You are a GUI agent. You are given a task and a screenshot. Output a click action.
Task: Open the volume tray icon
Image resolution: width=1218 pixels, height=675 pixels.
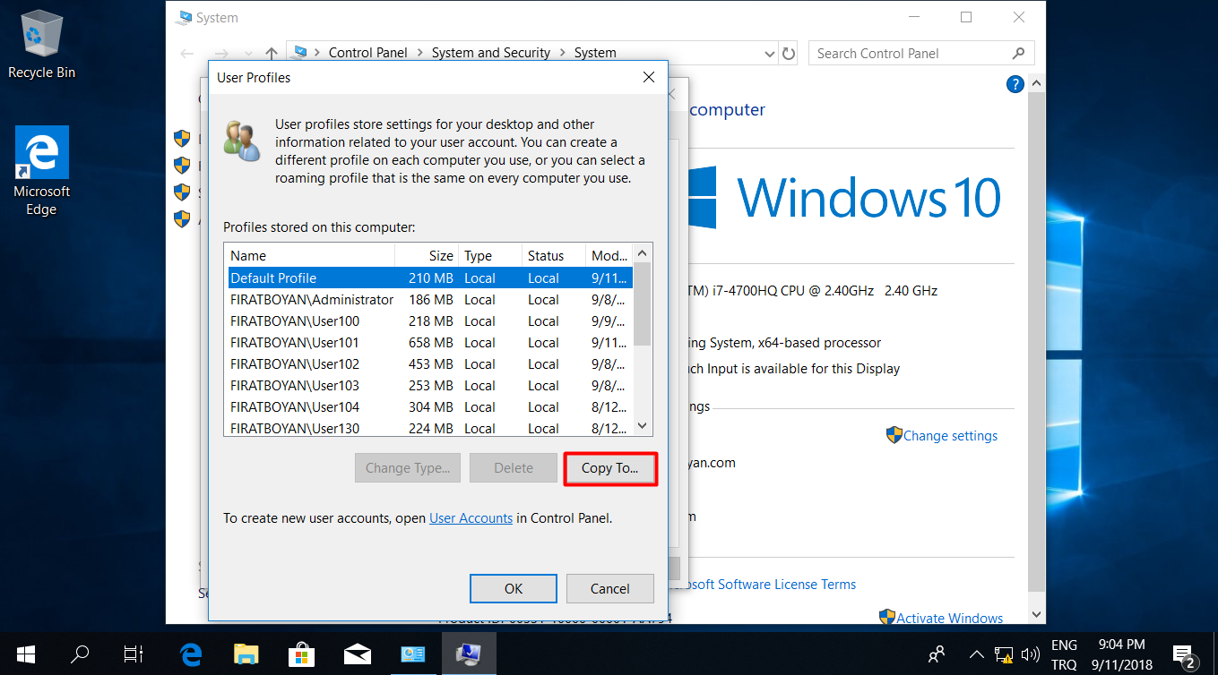pos(1030,654)
